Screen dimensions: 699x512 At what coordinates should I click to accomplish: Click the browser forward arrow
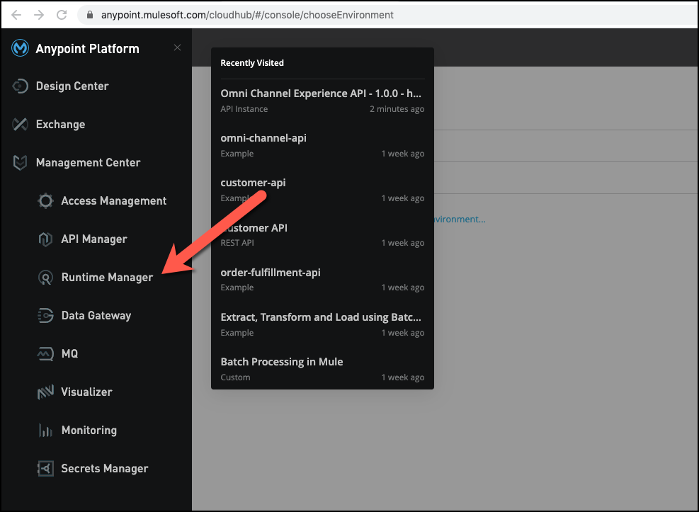coord(39,15)
